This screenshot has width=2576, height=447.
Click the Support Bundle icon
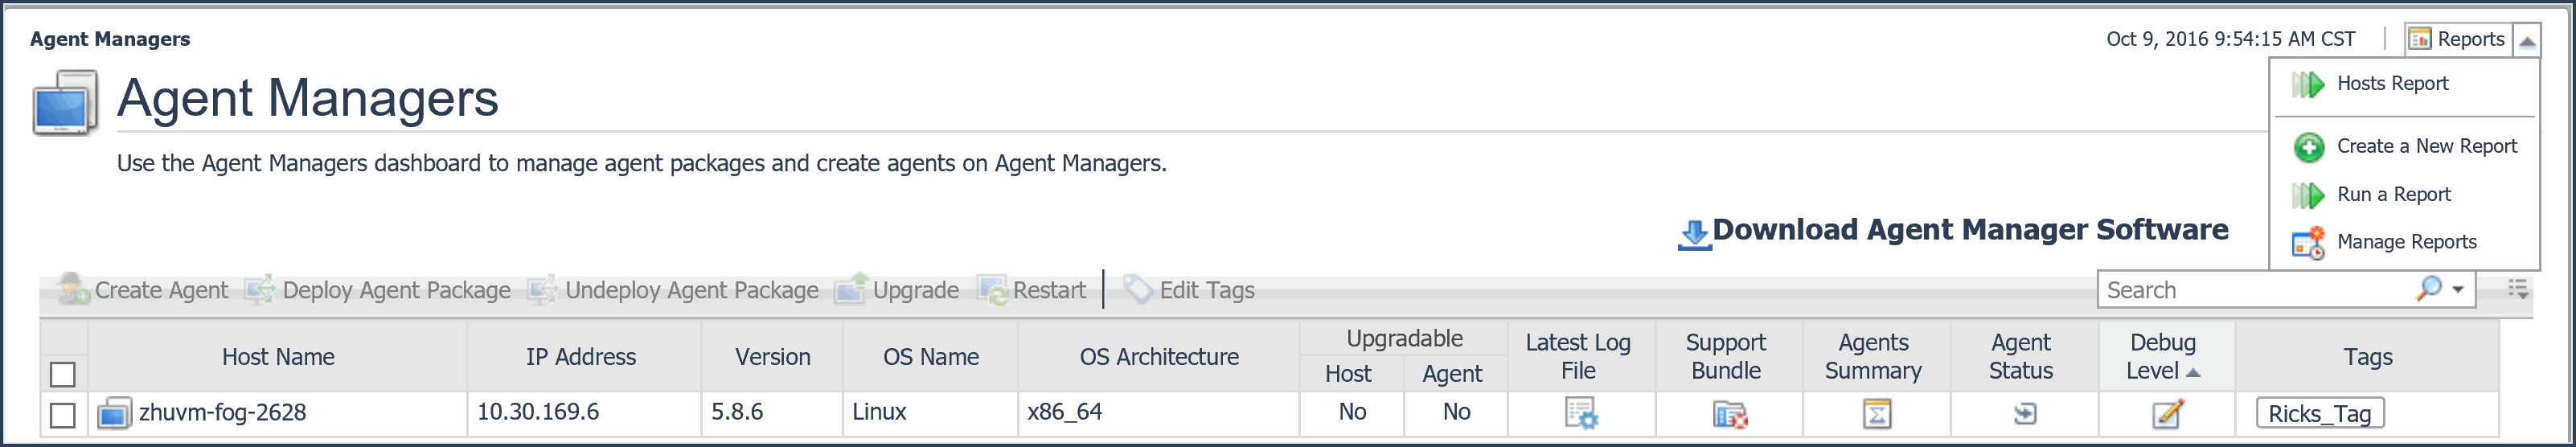1729,413
